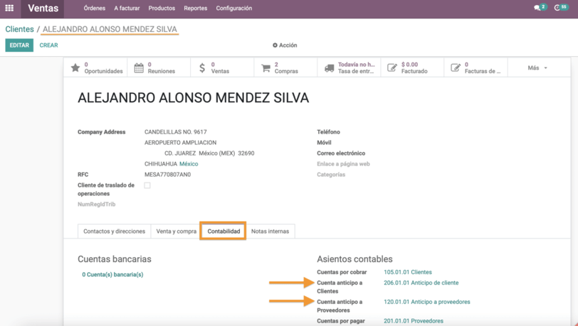Viewport: 578px width, 326px height.
Task: Click the address line CANDELILLAS NO. 9617
Action: tap(175, 132)
